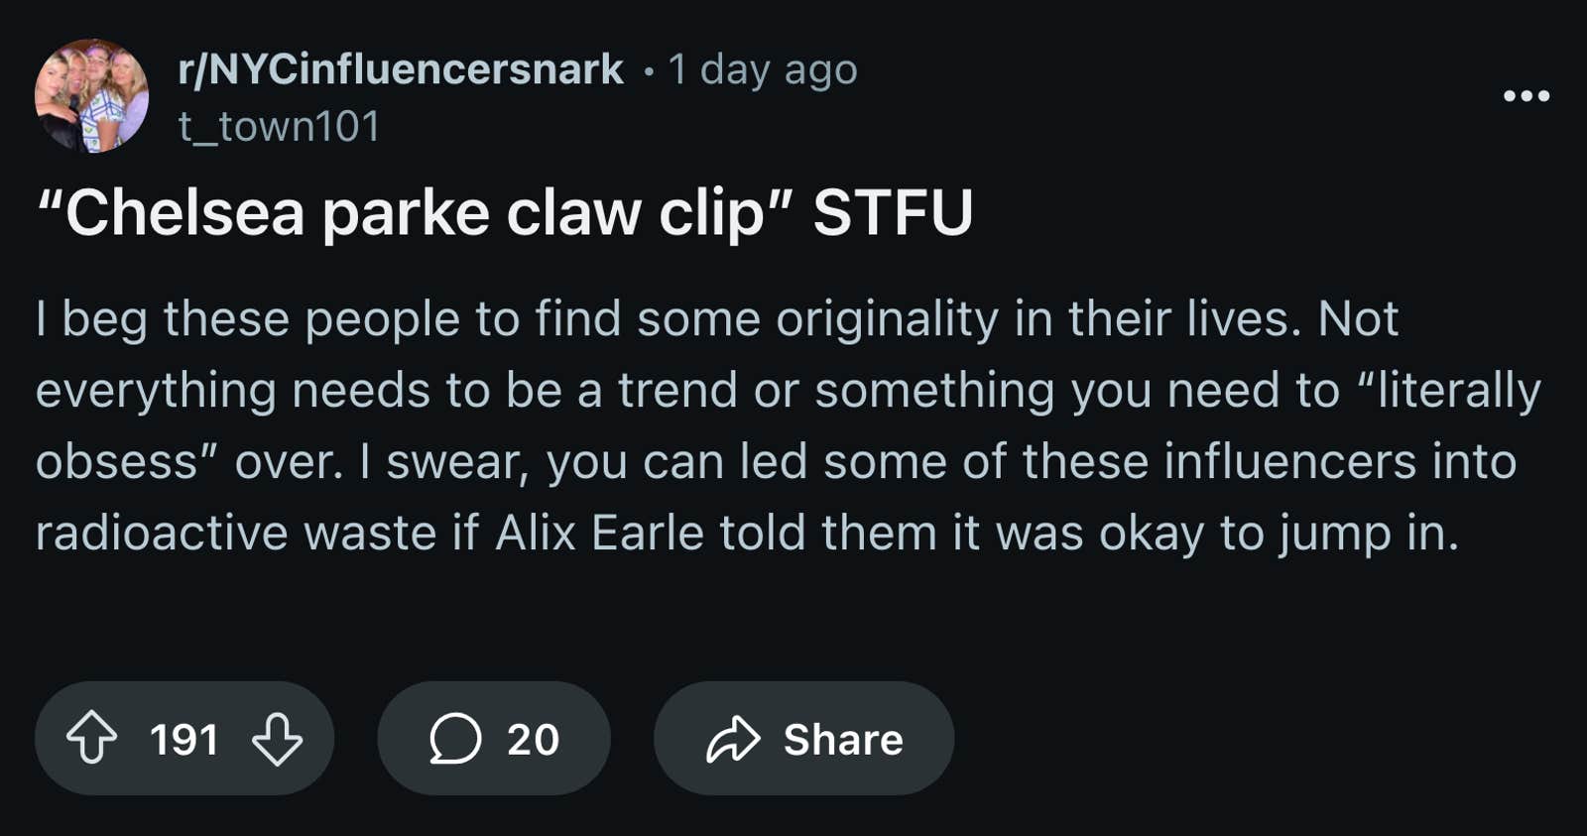Click the comment count showing 20
This screenshot has width=1587, height=836.
click(533, 738)
